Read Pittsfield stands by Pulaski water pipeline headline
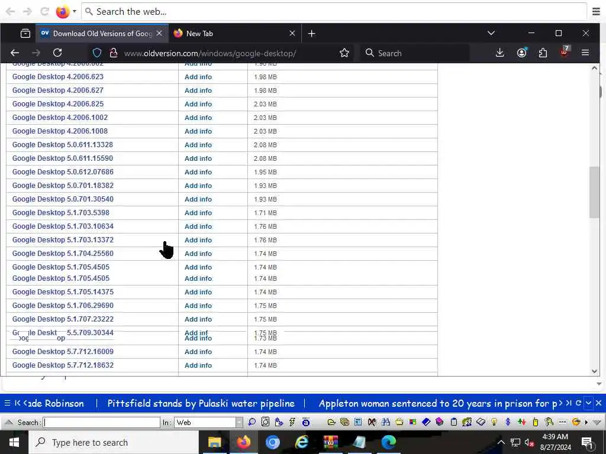Screen dimensions: 606x454 pyautogui.click(x=201, y=403)
